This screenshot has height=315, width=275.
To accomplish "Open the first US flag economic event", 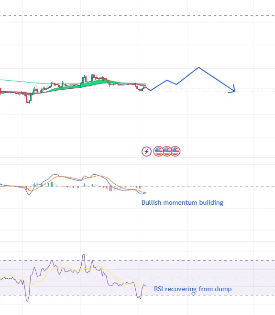I will pos(158,151).
